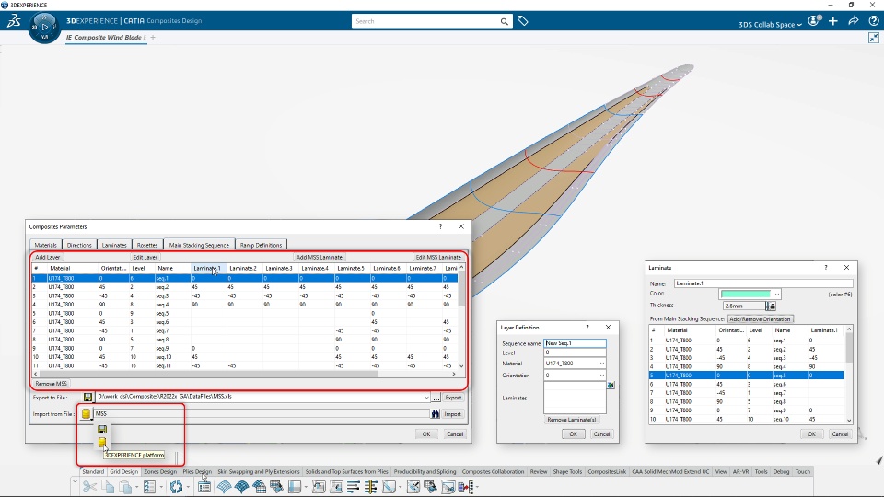Click the plus Add icon in top bar
Screen dimensions: 884x497
[x=833, y=21]
